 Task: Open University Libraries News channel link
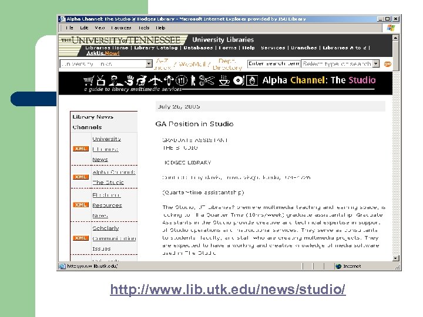pyautogui.click(x=106, y=149)
